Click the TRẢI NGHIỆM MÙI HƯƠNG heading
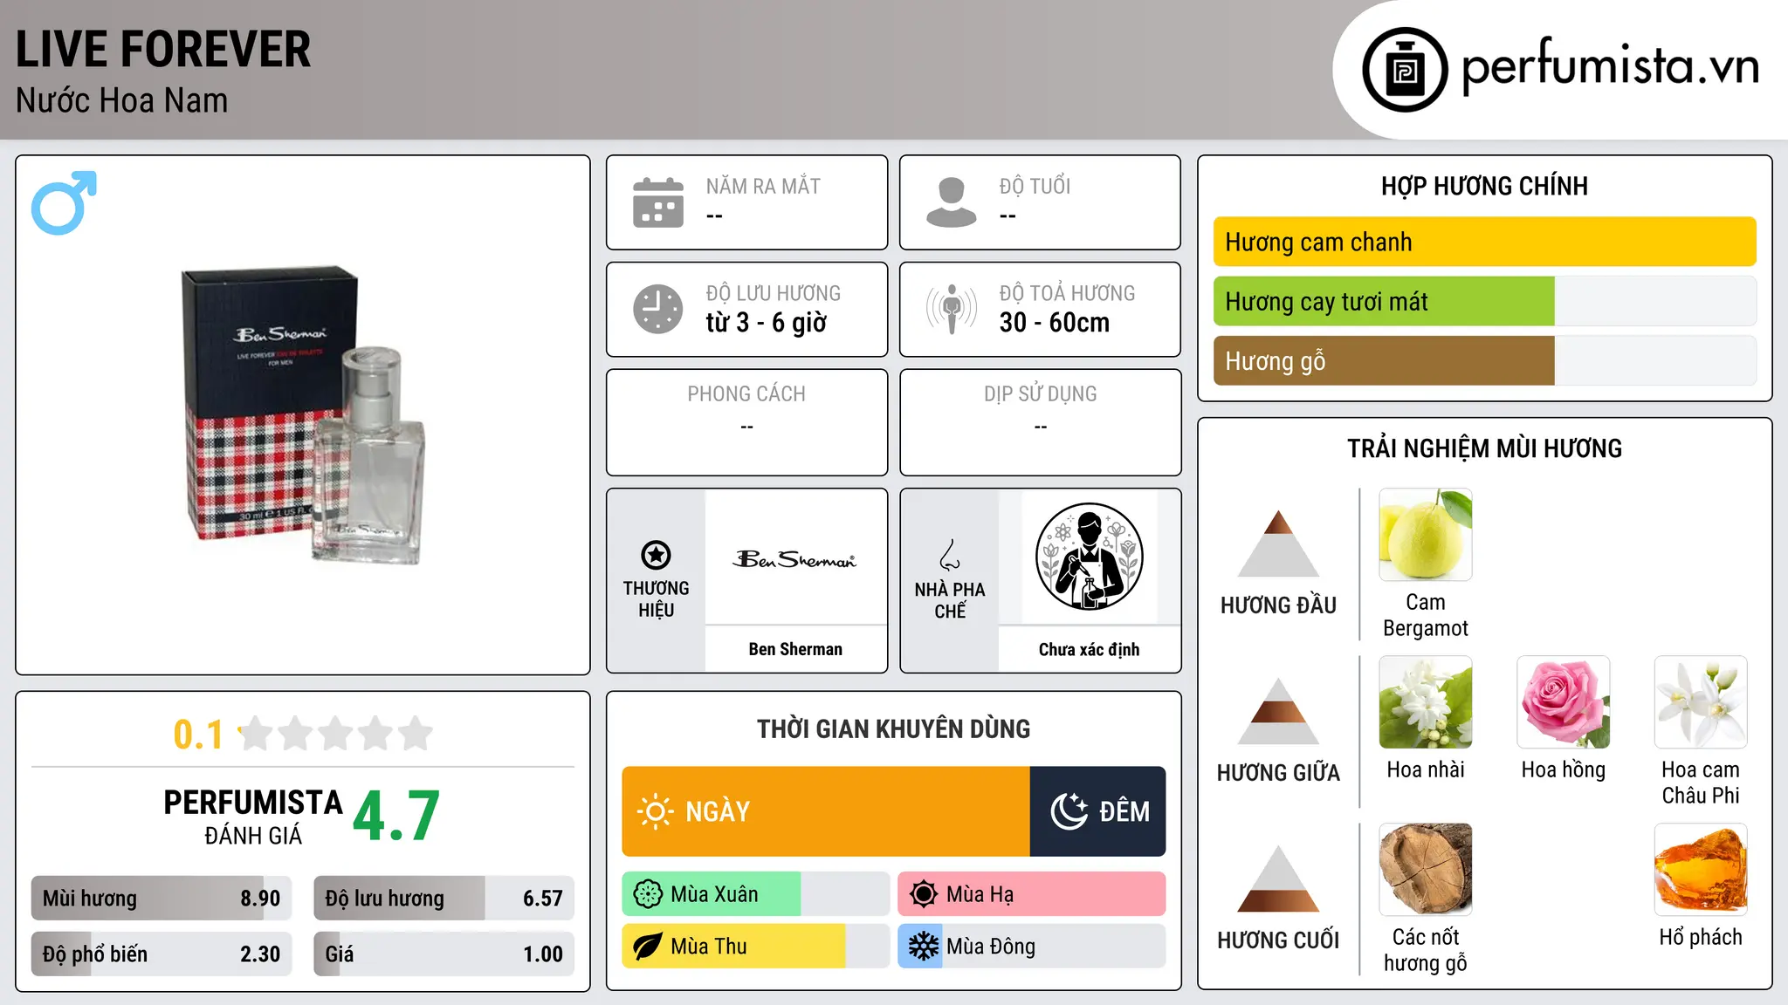Screen dimensions: 1788x1005 point(1484,448)
